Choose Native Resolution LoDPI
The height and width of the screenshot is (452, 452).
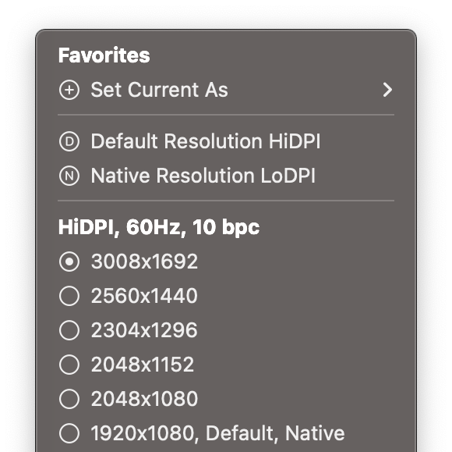pos(226,176)
